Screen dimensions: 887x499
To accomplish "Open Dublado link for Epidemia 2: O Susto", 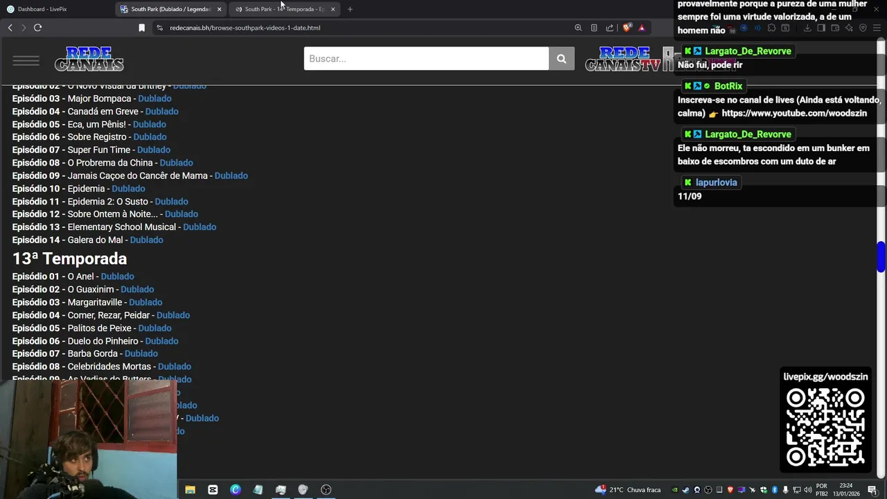I will pos(171,202).
